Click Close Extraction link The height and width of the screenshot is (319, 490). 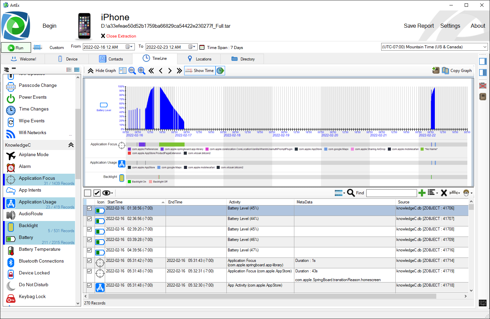[118, 36]
